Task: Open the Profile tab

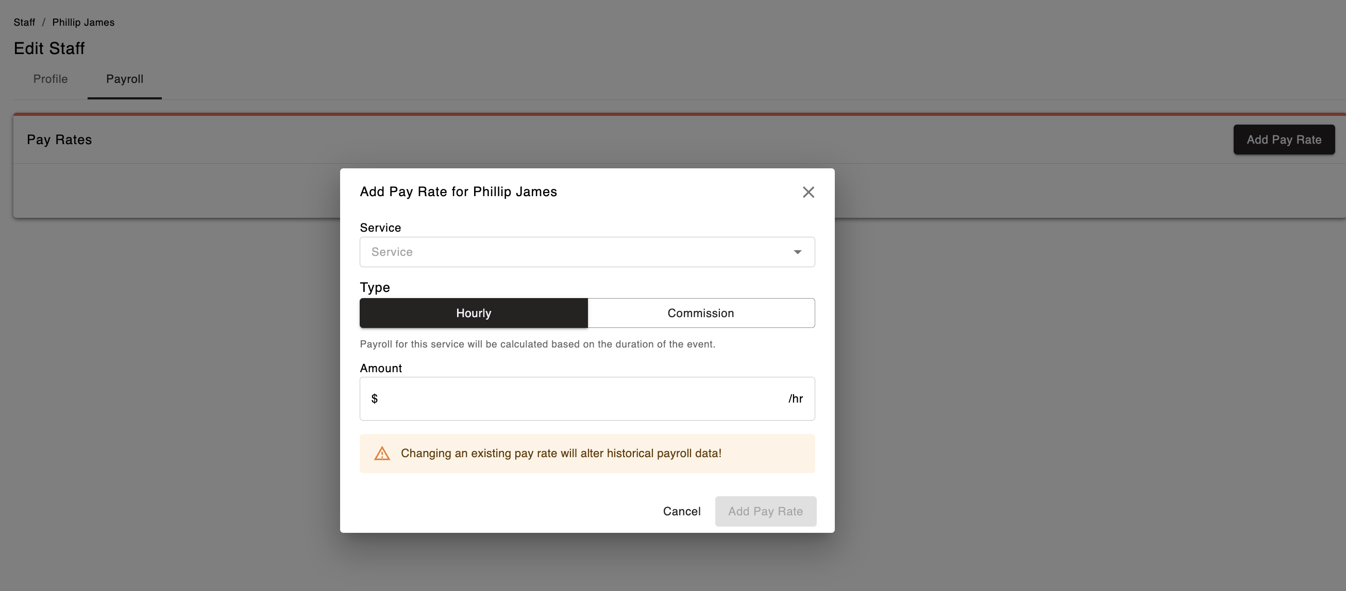Action: [x=51, y=79]
